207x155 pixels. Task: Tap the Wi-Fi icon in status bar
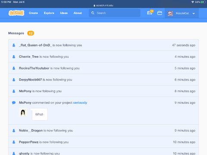pyautogui.click(x=193, y=2)
